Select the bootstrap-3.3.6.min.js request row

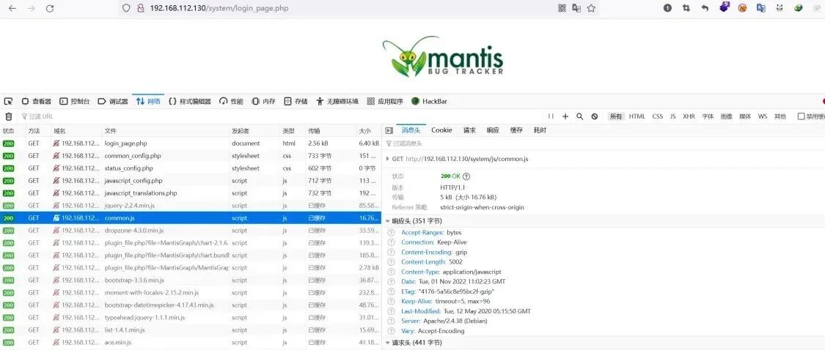(191, 280)
